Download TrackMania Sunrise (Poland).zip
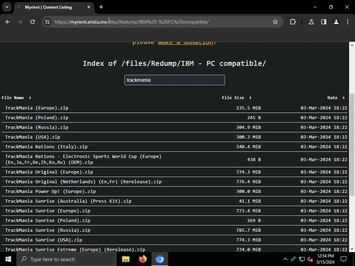 pyautogui.click(x=47, y=221)
